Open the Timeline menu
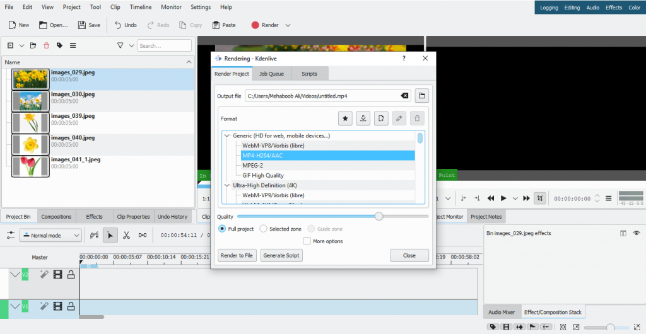 tap(141, 7)
